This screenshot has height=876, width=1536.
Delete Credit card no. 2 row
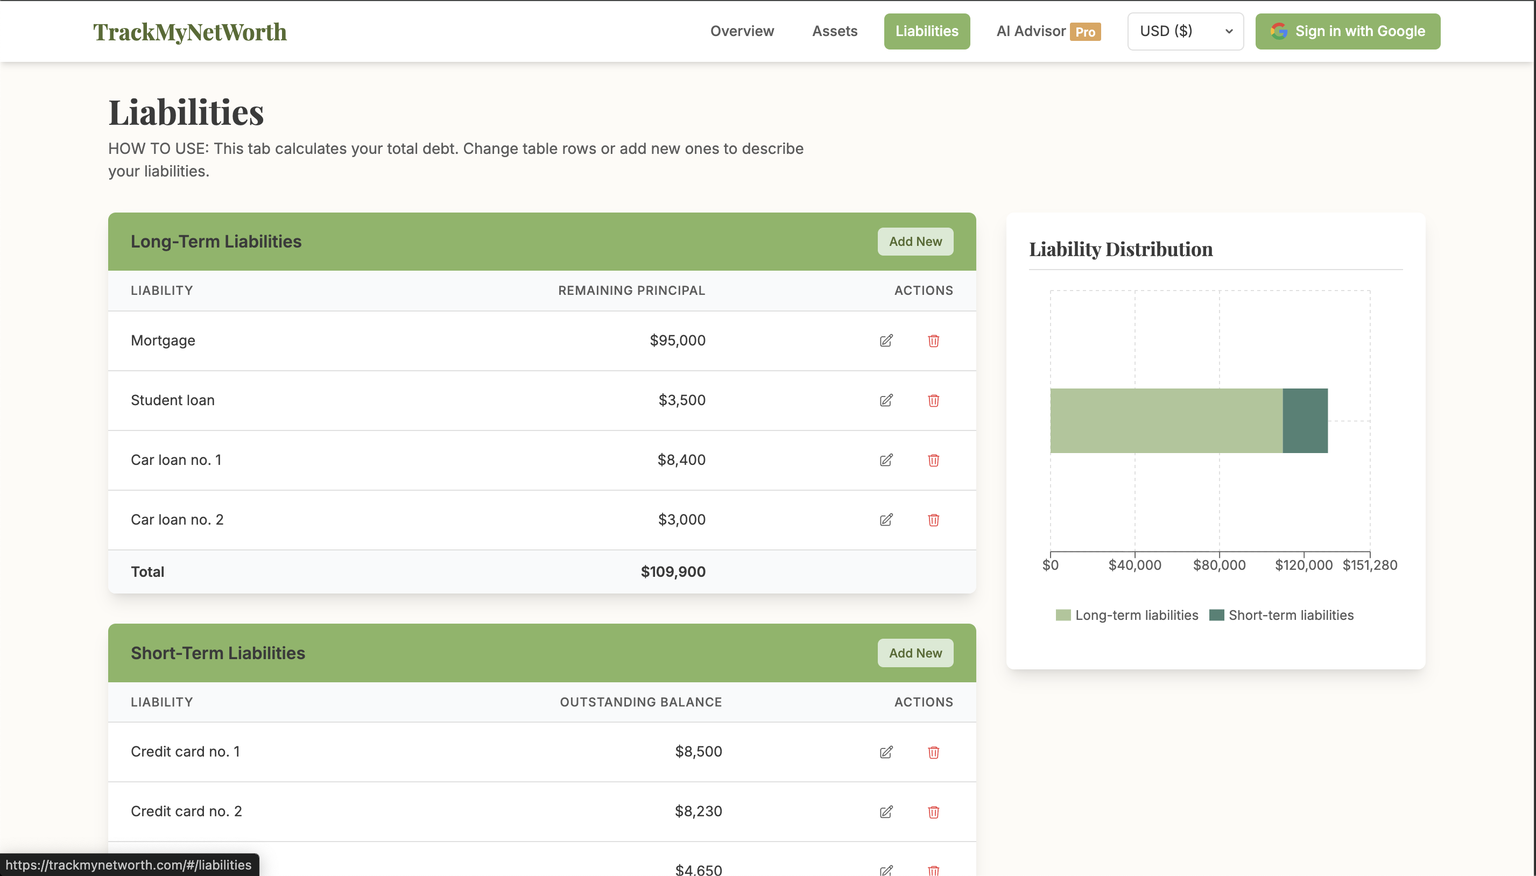[x=933, y=811]
